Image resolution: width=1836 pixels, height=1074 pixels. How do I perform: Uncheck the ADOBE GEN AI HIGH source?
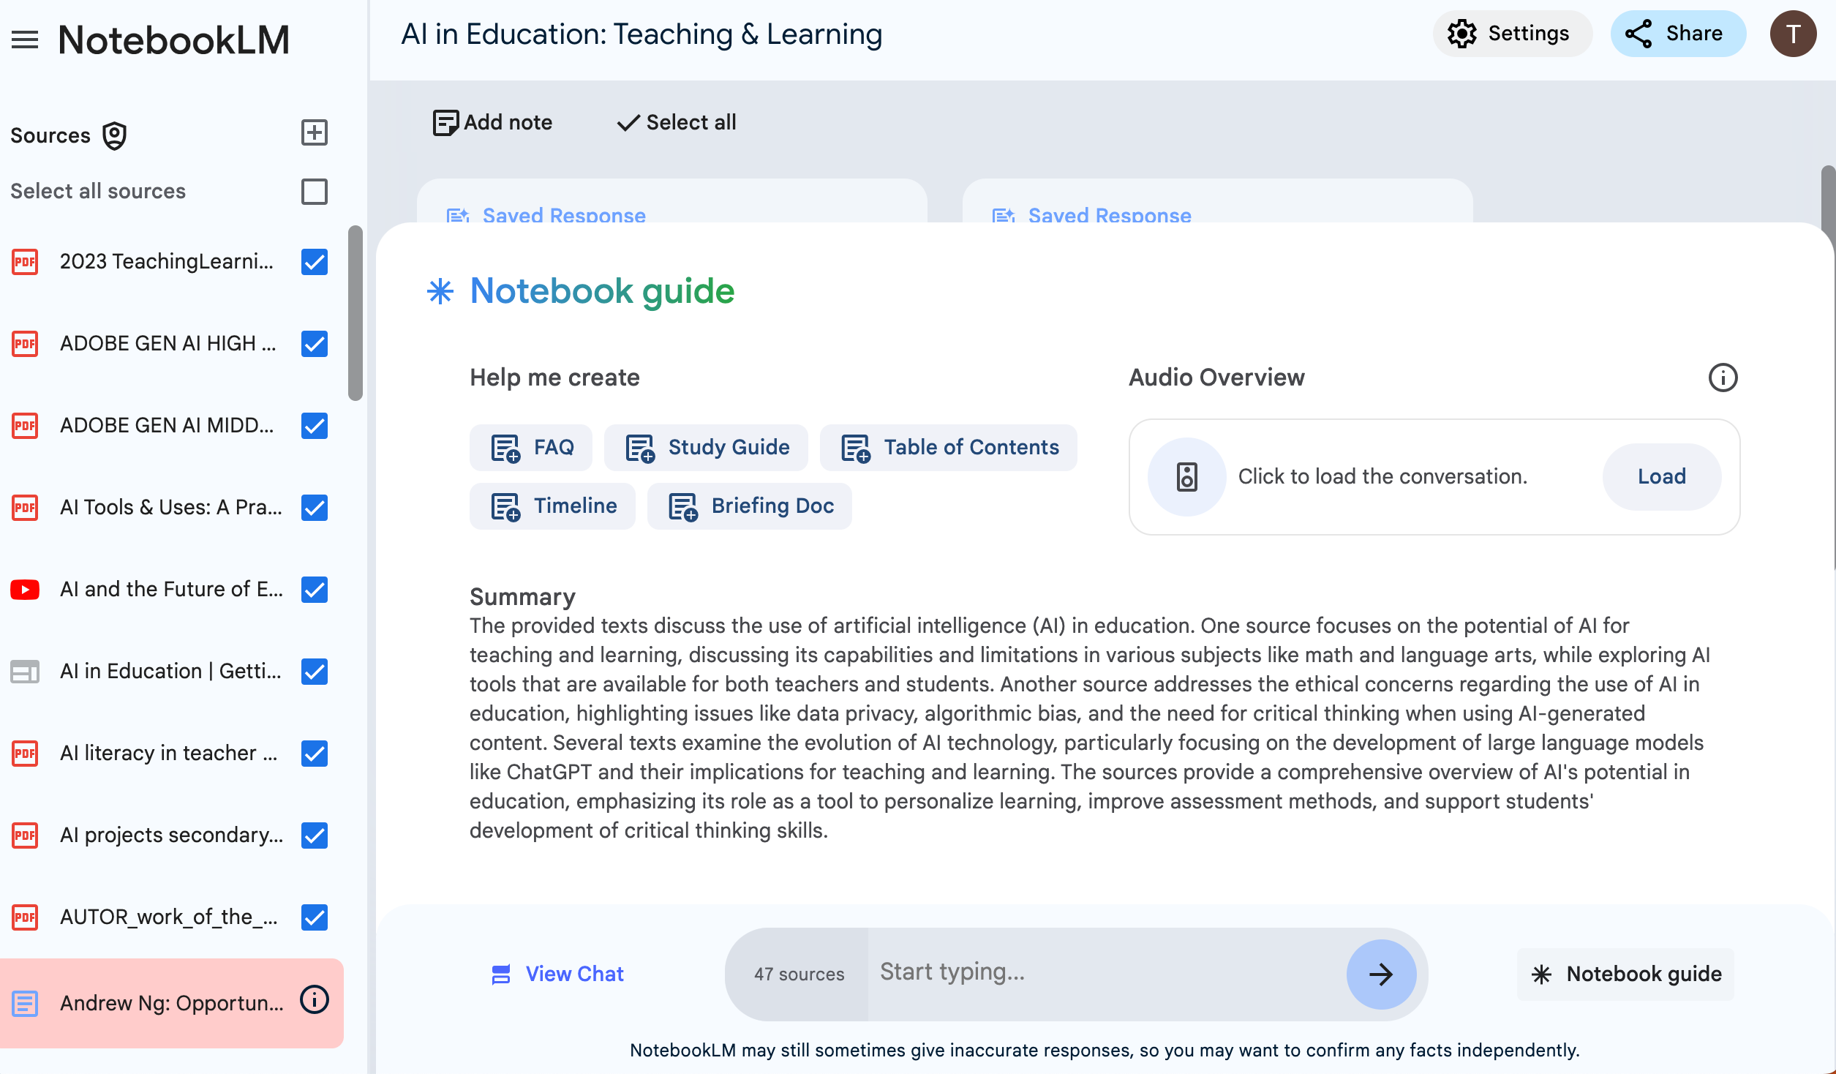pos(315,344)
